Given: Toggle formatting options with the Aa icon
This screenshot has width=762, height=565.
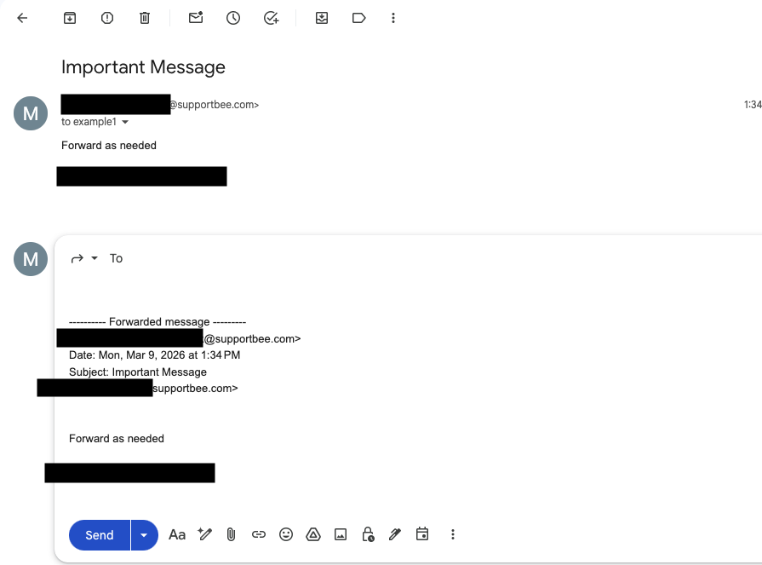Looking at the screenshot, I should (176, 534).
